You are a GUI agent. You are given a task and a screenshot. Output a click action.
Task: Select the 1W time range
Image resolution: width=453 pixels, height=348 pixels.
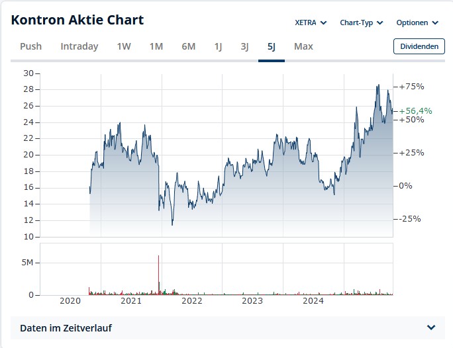[x=124, y=46]
